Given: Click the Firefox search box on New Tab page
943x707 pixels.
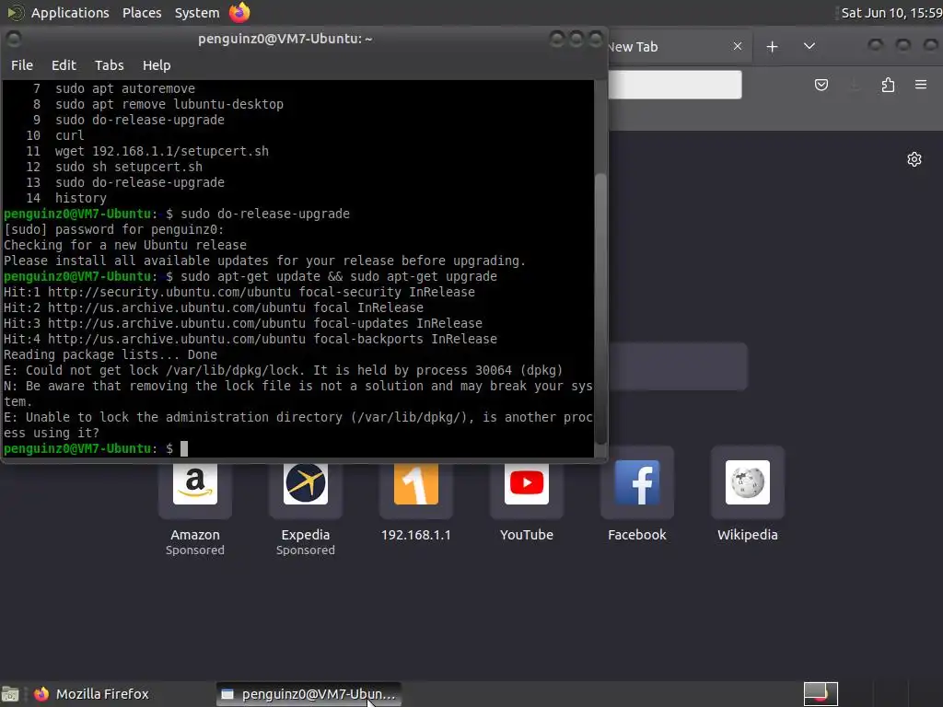Looking at the screenshot, I should [x=678, y=366].
